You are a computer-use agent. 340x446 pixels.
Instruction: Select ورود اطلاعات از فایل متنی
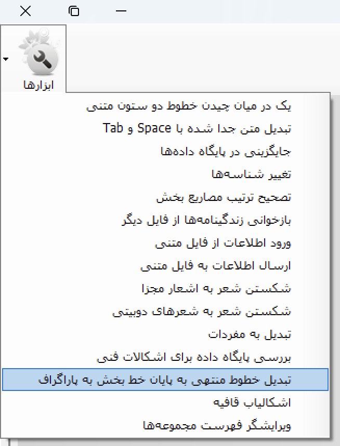165,243
